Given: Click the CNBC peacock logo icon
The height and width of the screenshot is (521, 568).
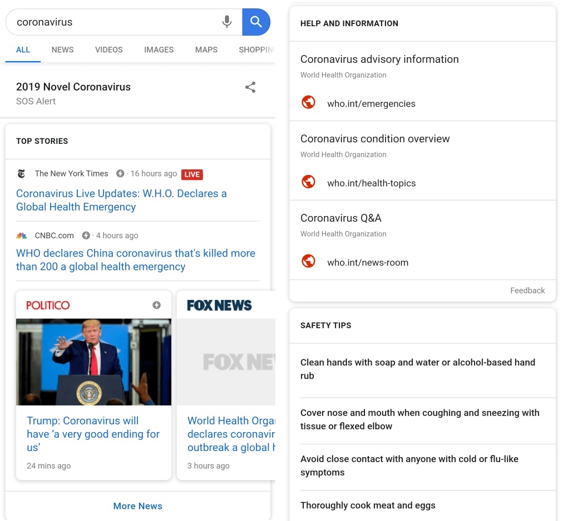Looking at the screenshot, I should (x=22, y=236).
